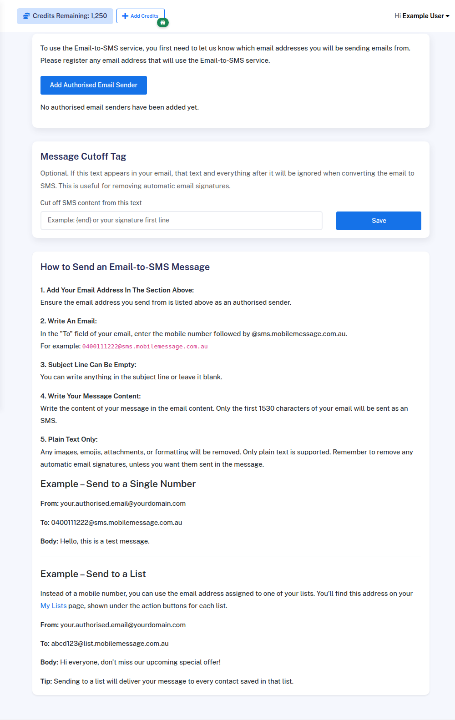
Task: Focus the message cutoff text input field
Action: (181, 221)
